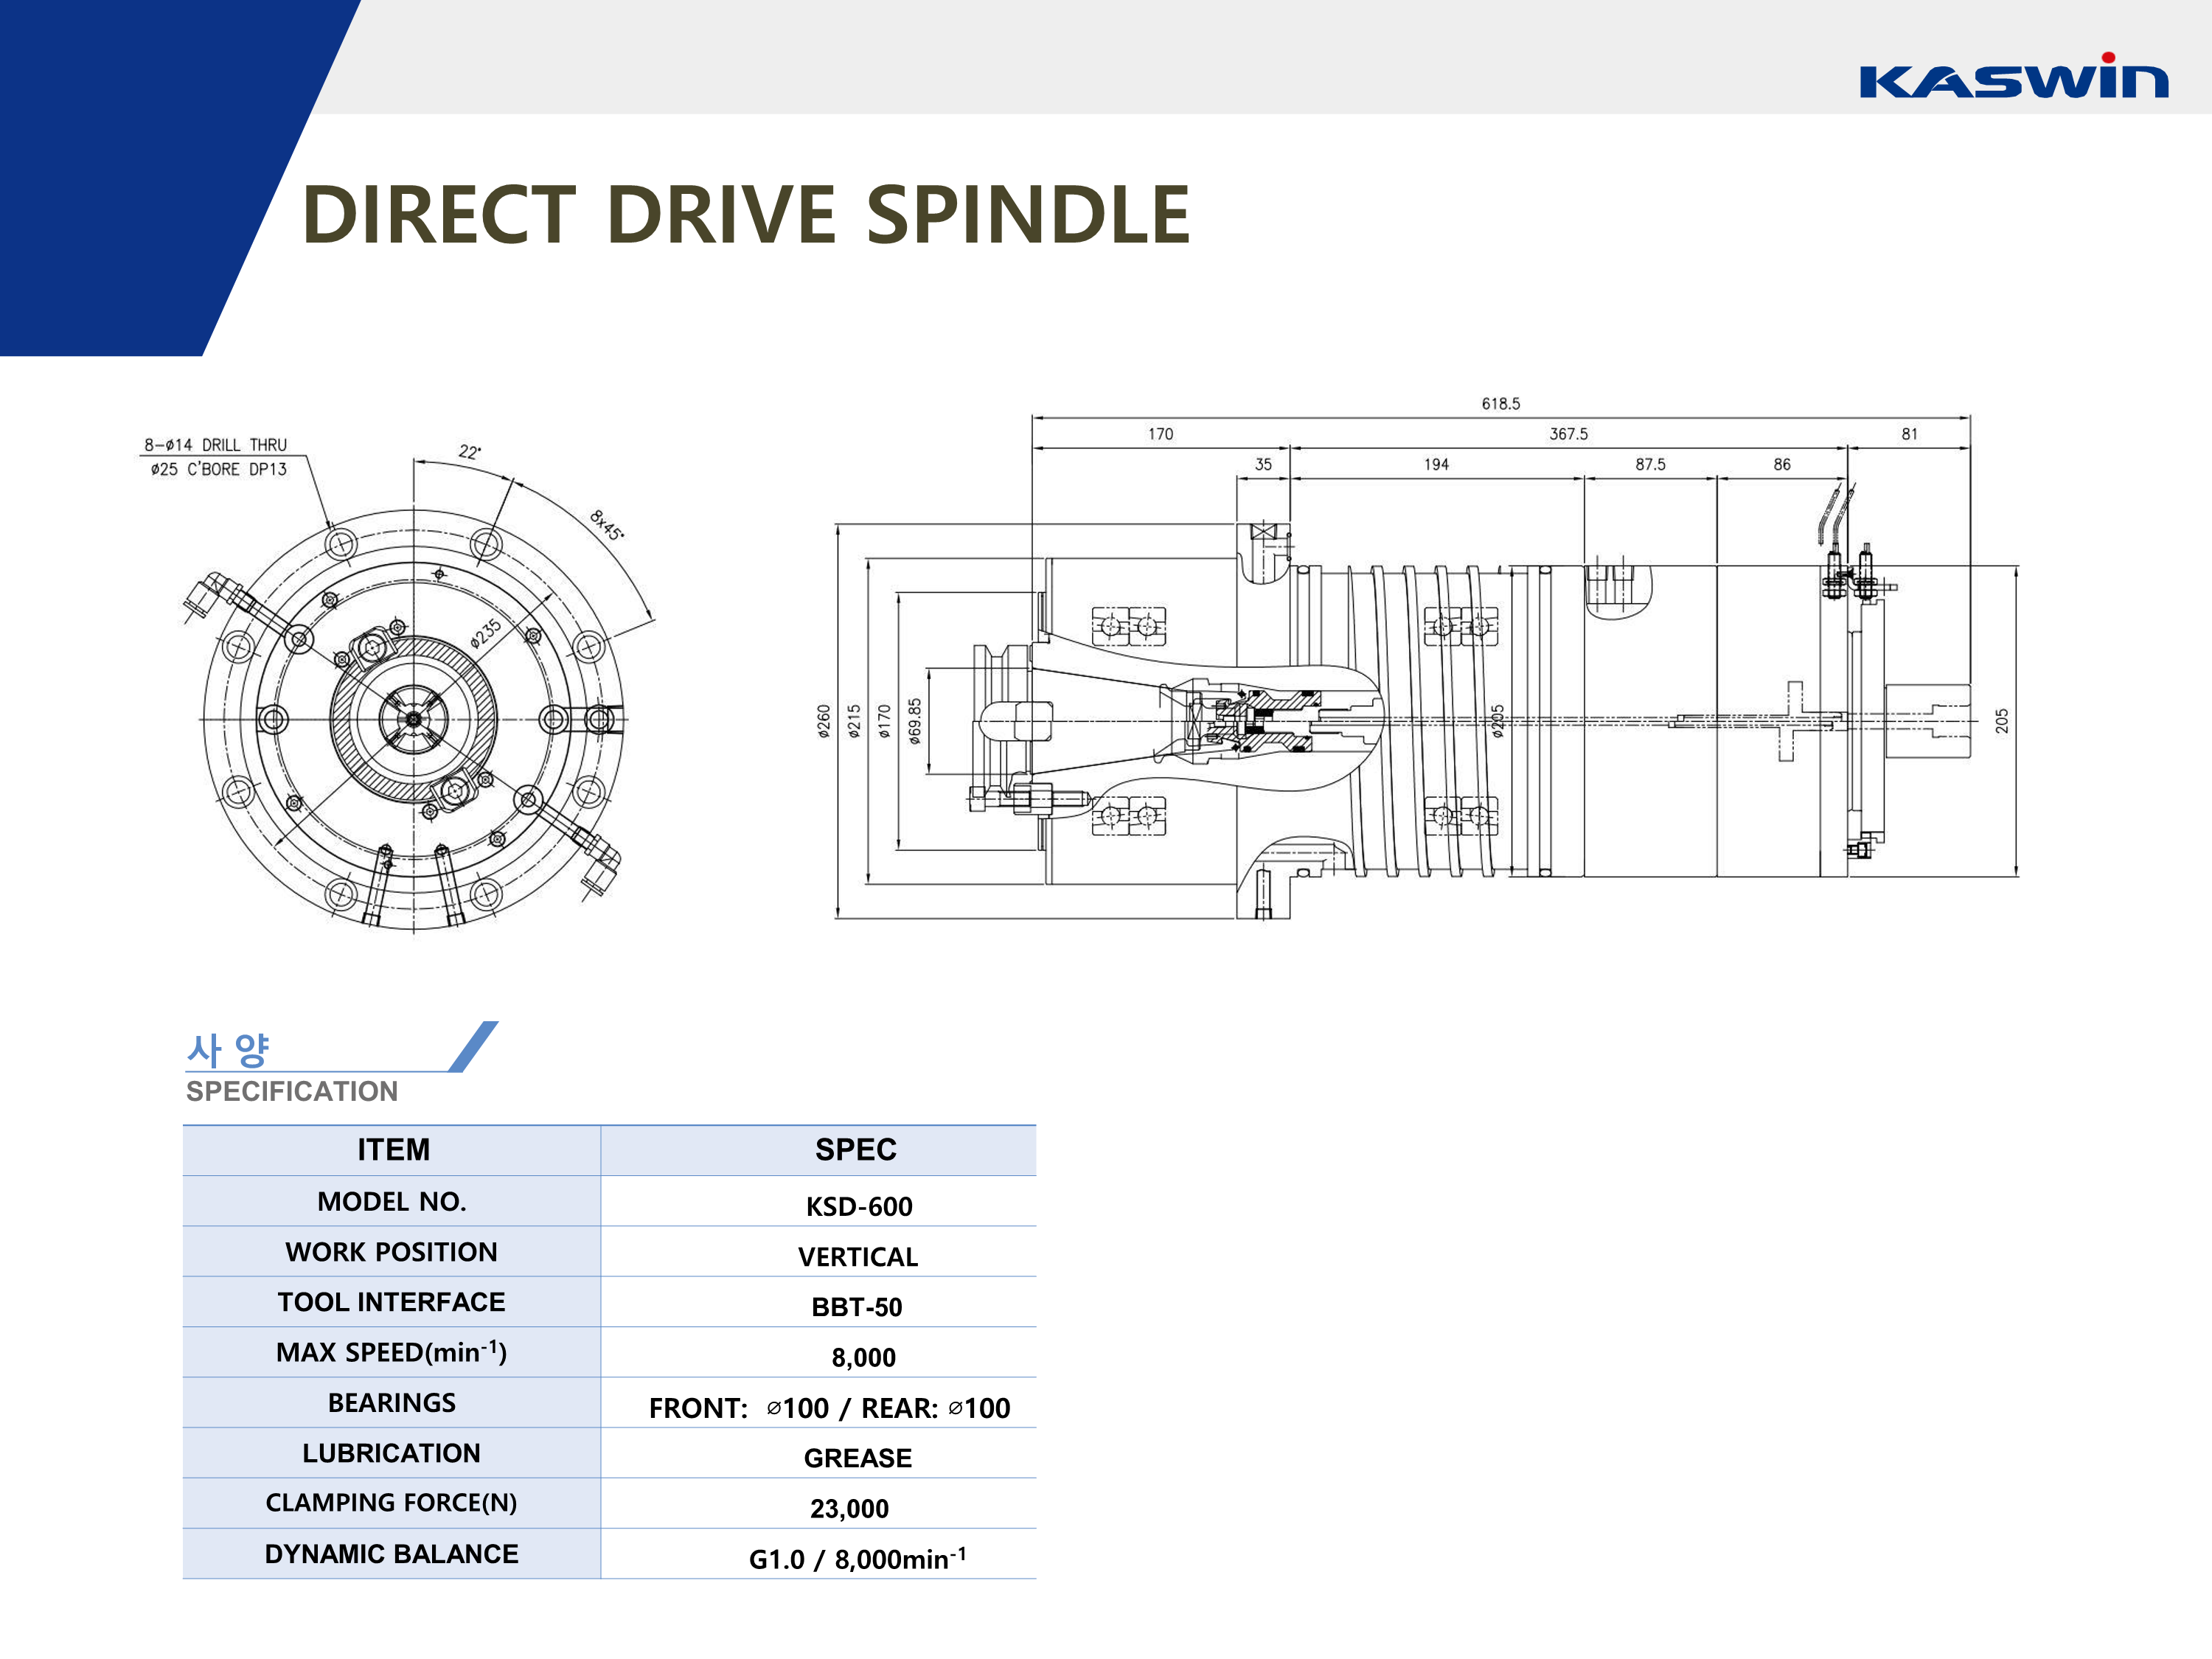Click the ø235 bolt circle dimension
2212x1659 pixels.
486,633
